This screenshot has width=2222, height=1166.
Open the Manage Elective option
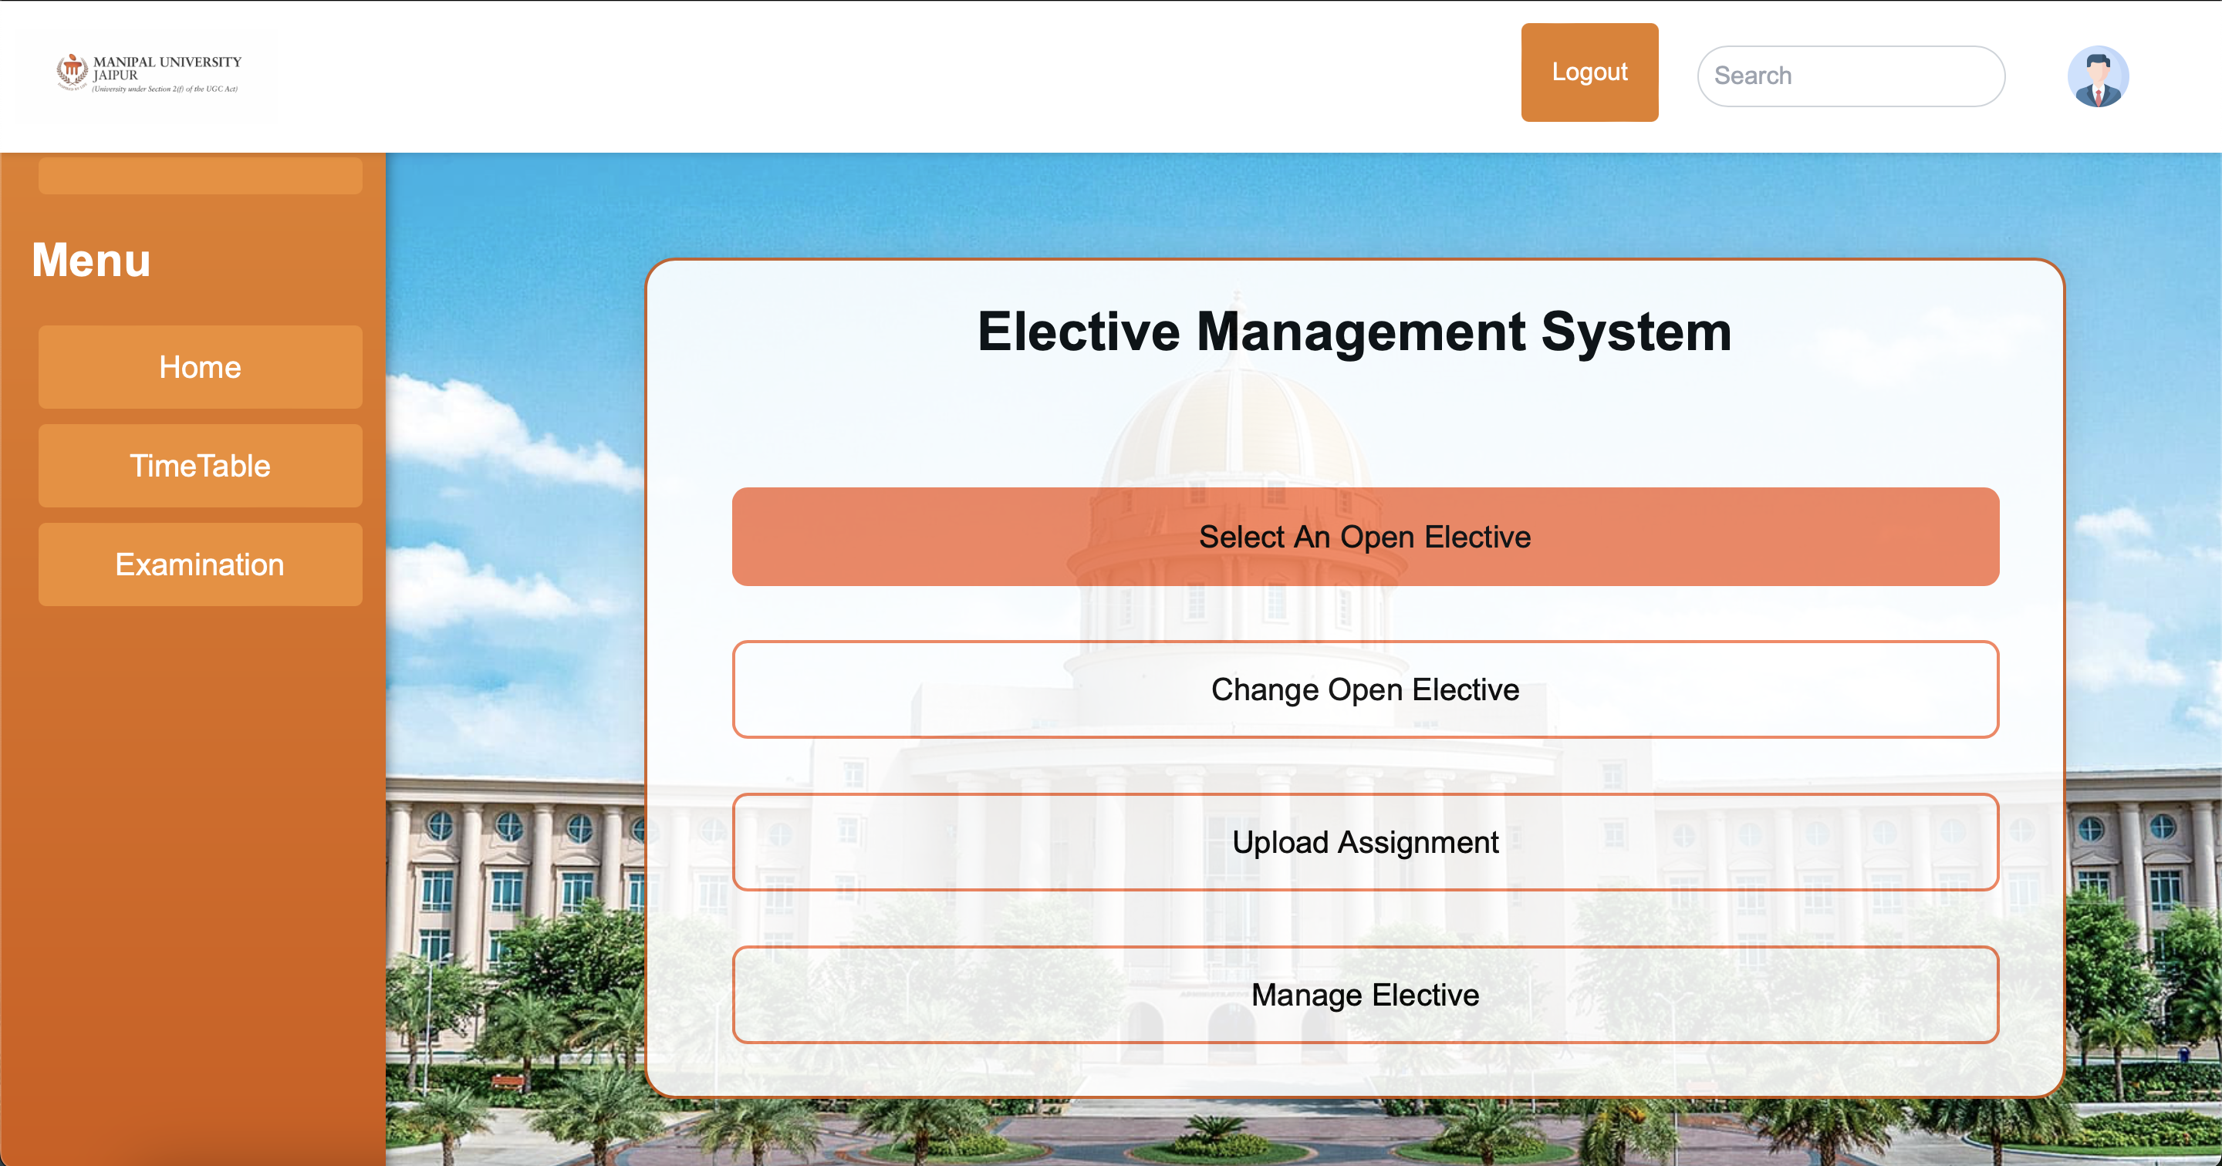click(1365, 994)
